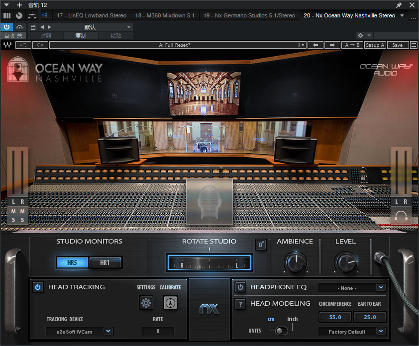Click the Rotate Studio L/R slider
This screenshot has height=346, width=419.
tap(209, 262)
